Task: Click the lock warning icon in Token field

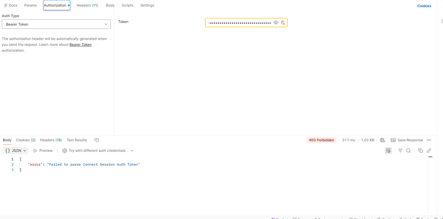Action: (283, 23)
